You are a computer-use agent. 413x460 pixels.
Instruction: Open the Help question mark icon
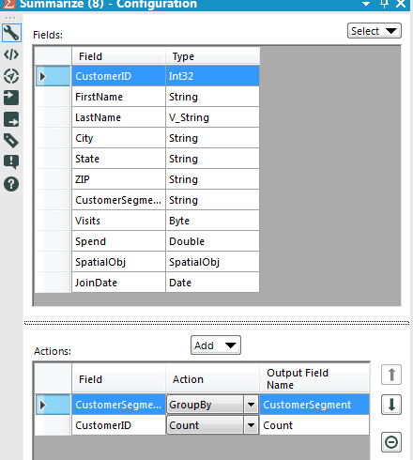pos(11,184)
